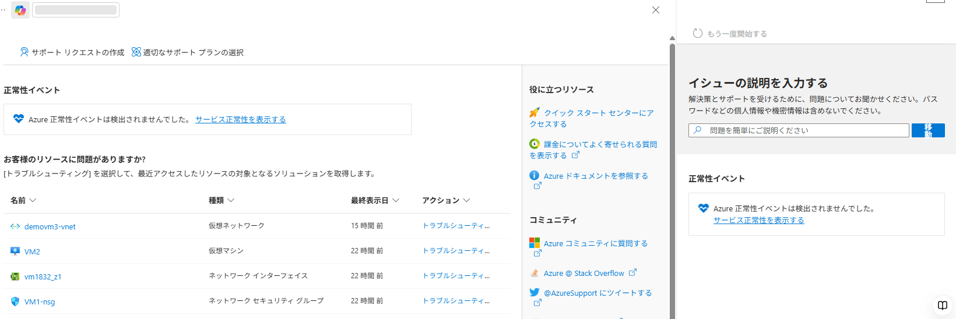
Task: Click the blue info icon for Azure docs
Action: (x=534, y=175)
